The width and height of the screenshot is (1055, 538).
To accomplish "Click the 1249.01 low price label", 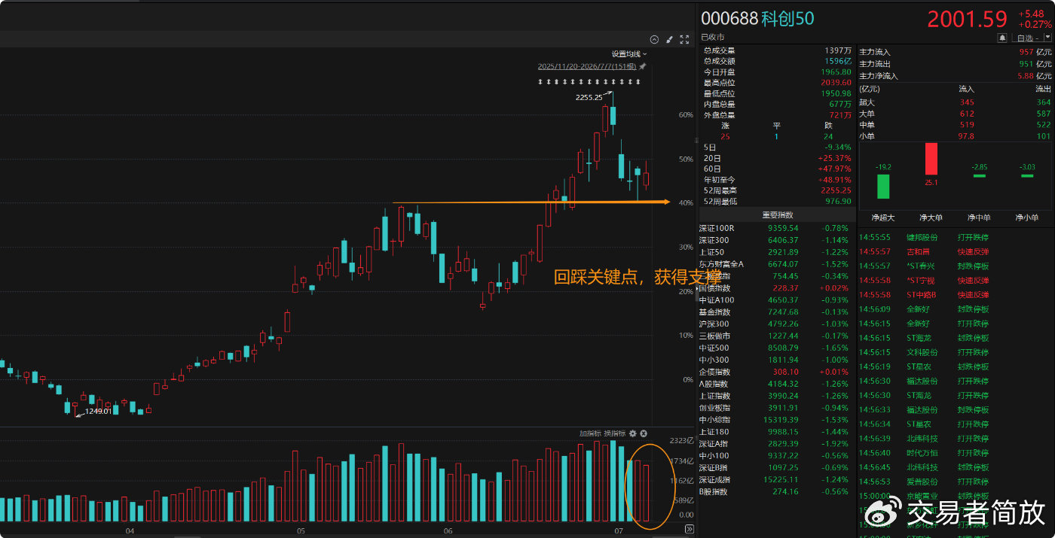I will click(x=98, y=411).
